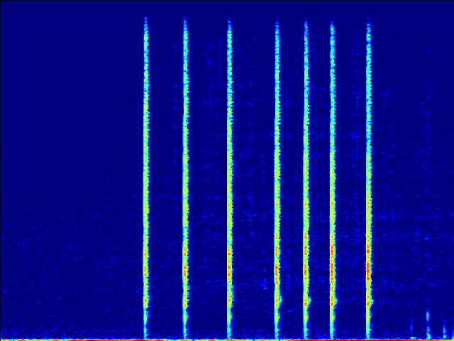Screen dimensions: 454x341
Task: Click the leftmost vertical pulse streak
Action: pyautogui.click(x=146, y=178)
